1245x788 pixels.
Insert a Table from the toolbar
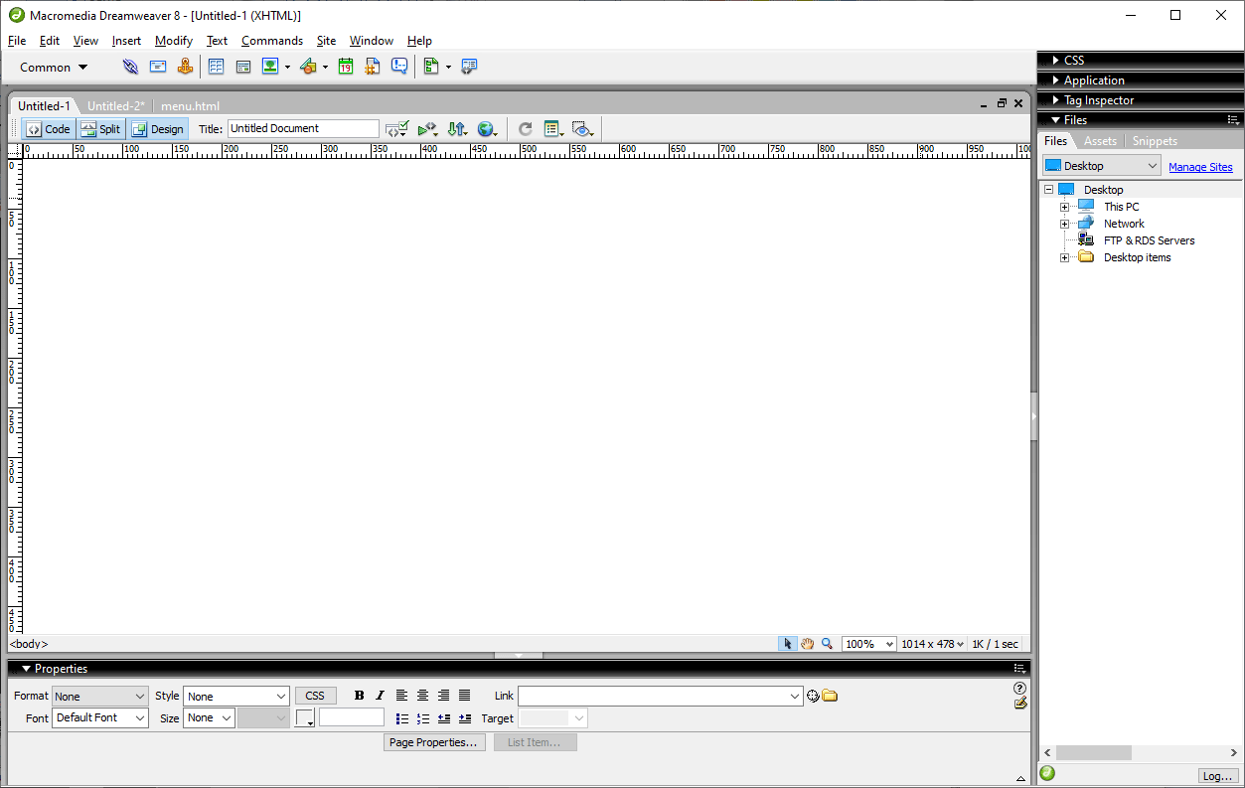click(216, 67)
